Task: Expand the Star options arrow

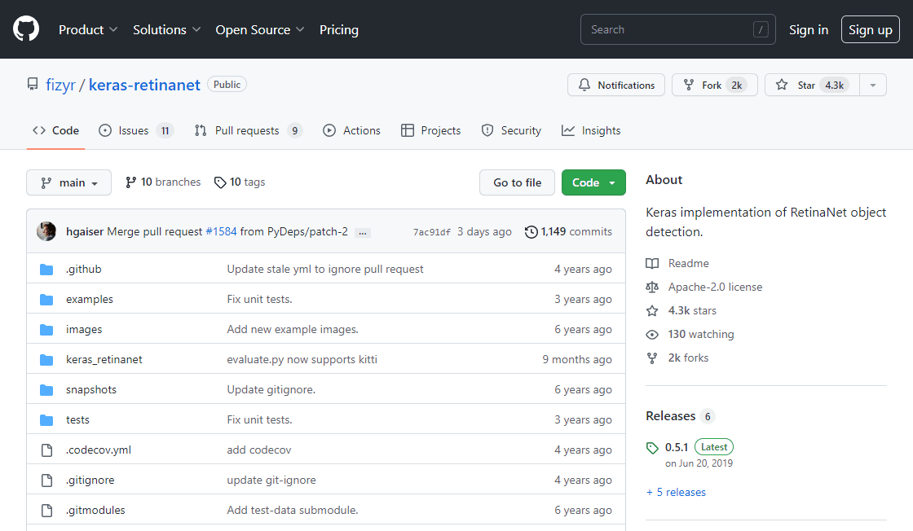Action: tap(872, 85)
